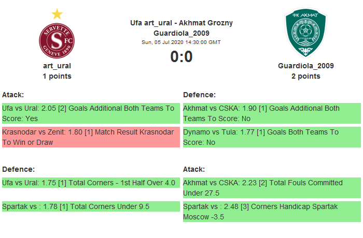Select Akhmat vs CSKA both teams score bet
Viewport: 363px width, 238px height.
pos(271,113)
